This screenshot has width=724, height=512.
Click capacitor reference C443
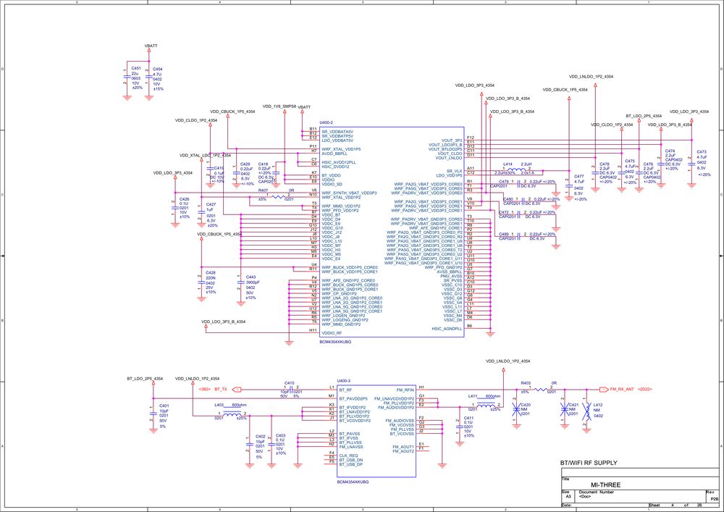tap(251, 277)
